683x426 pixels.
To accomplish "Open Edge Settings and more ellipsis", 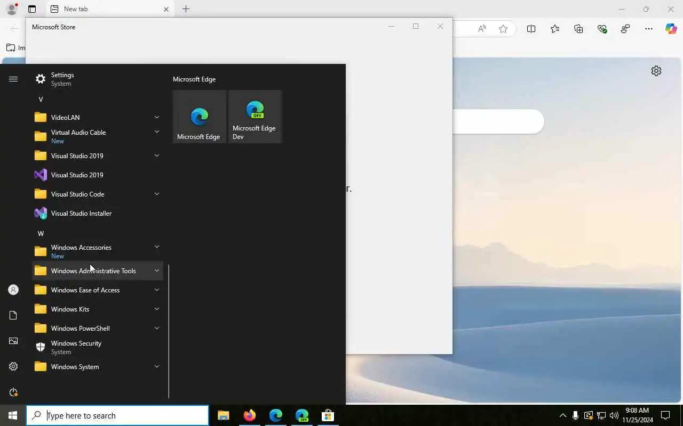I will 649,29.
